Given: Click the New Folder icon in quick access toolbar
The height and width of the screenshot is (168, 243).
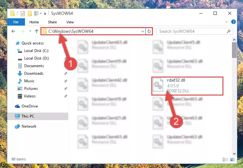Looking at the screenshot, I should pyautogui.click(x=30, y=14).
